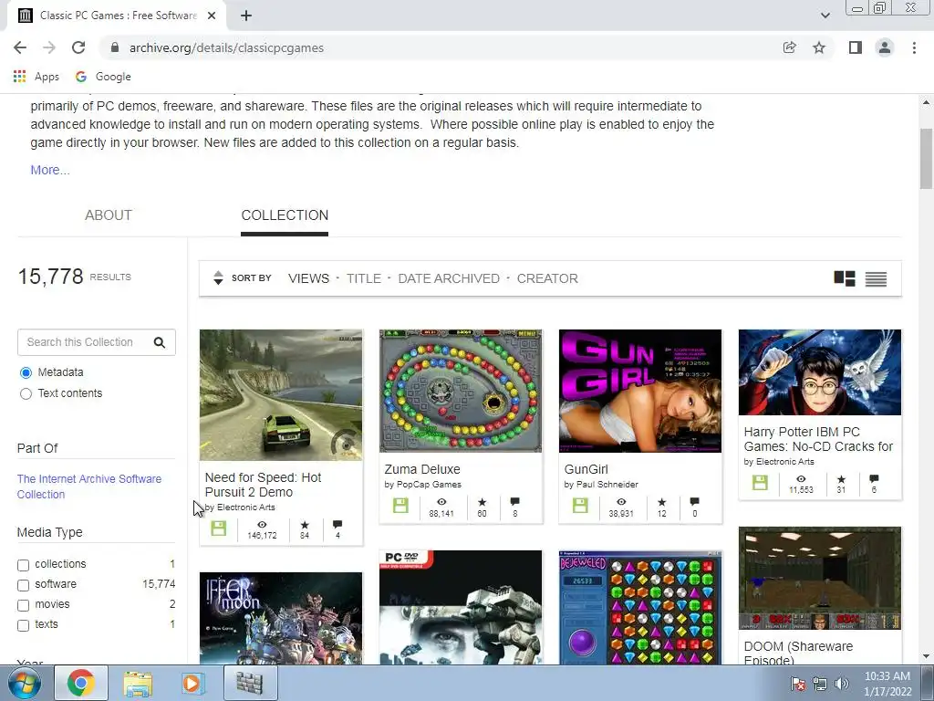
Task: Open the Chrome profile avatar
Action: (885, 47)
